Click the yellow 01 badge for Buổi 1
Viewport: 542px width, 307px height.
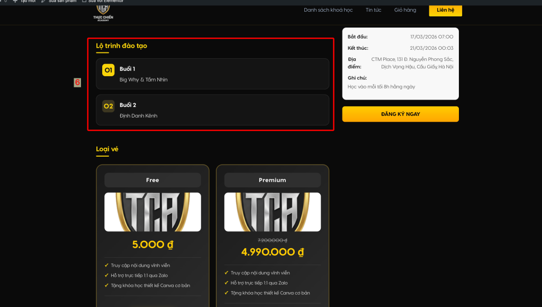pos(109,70)
